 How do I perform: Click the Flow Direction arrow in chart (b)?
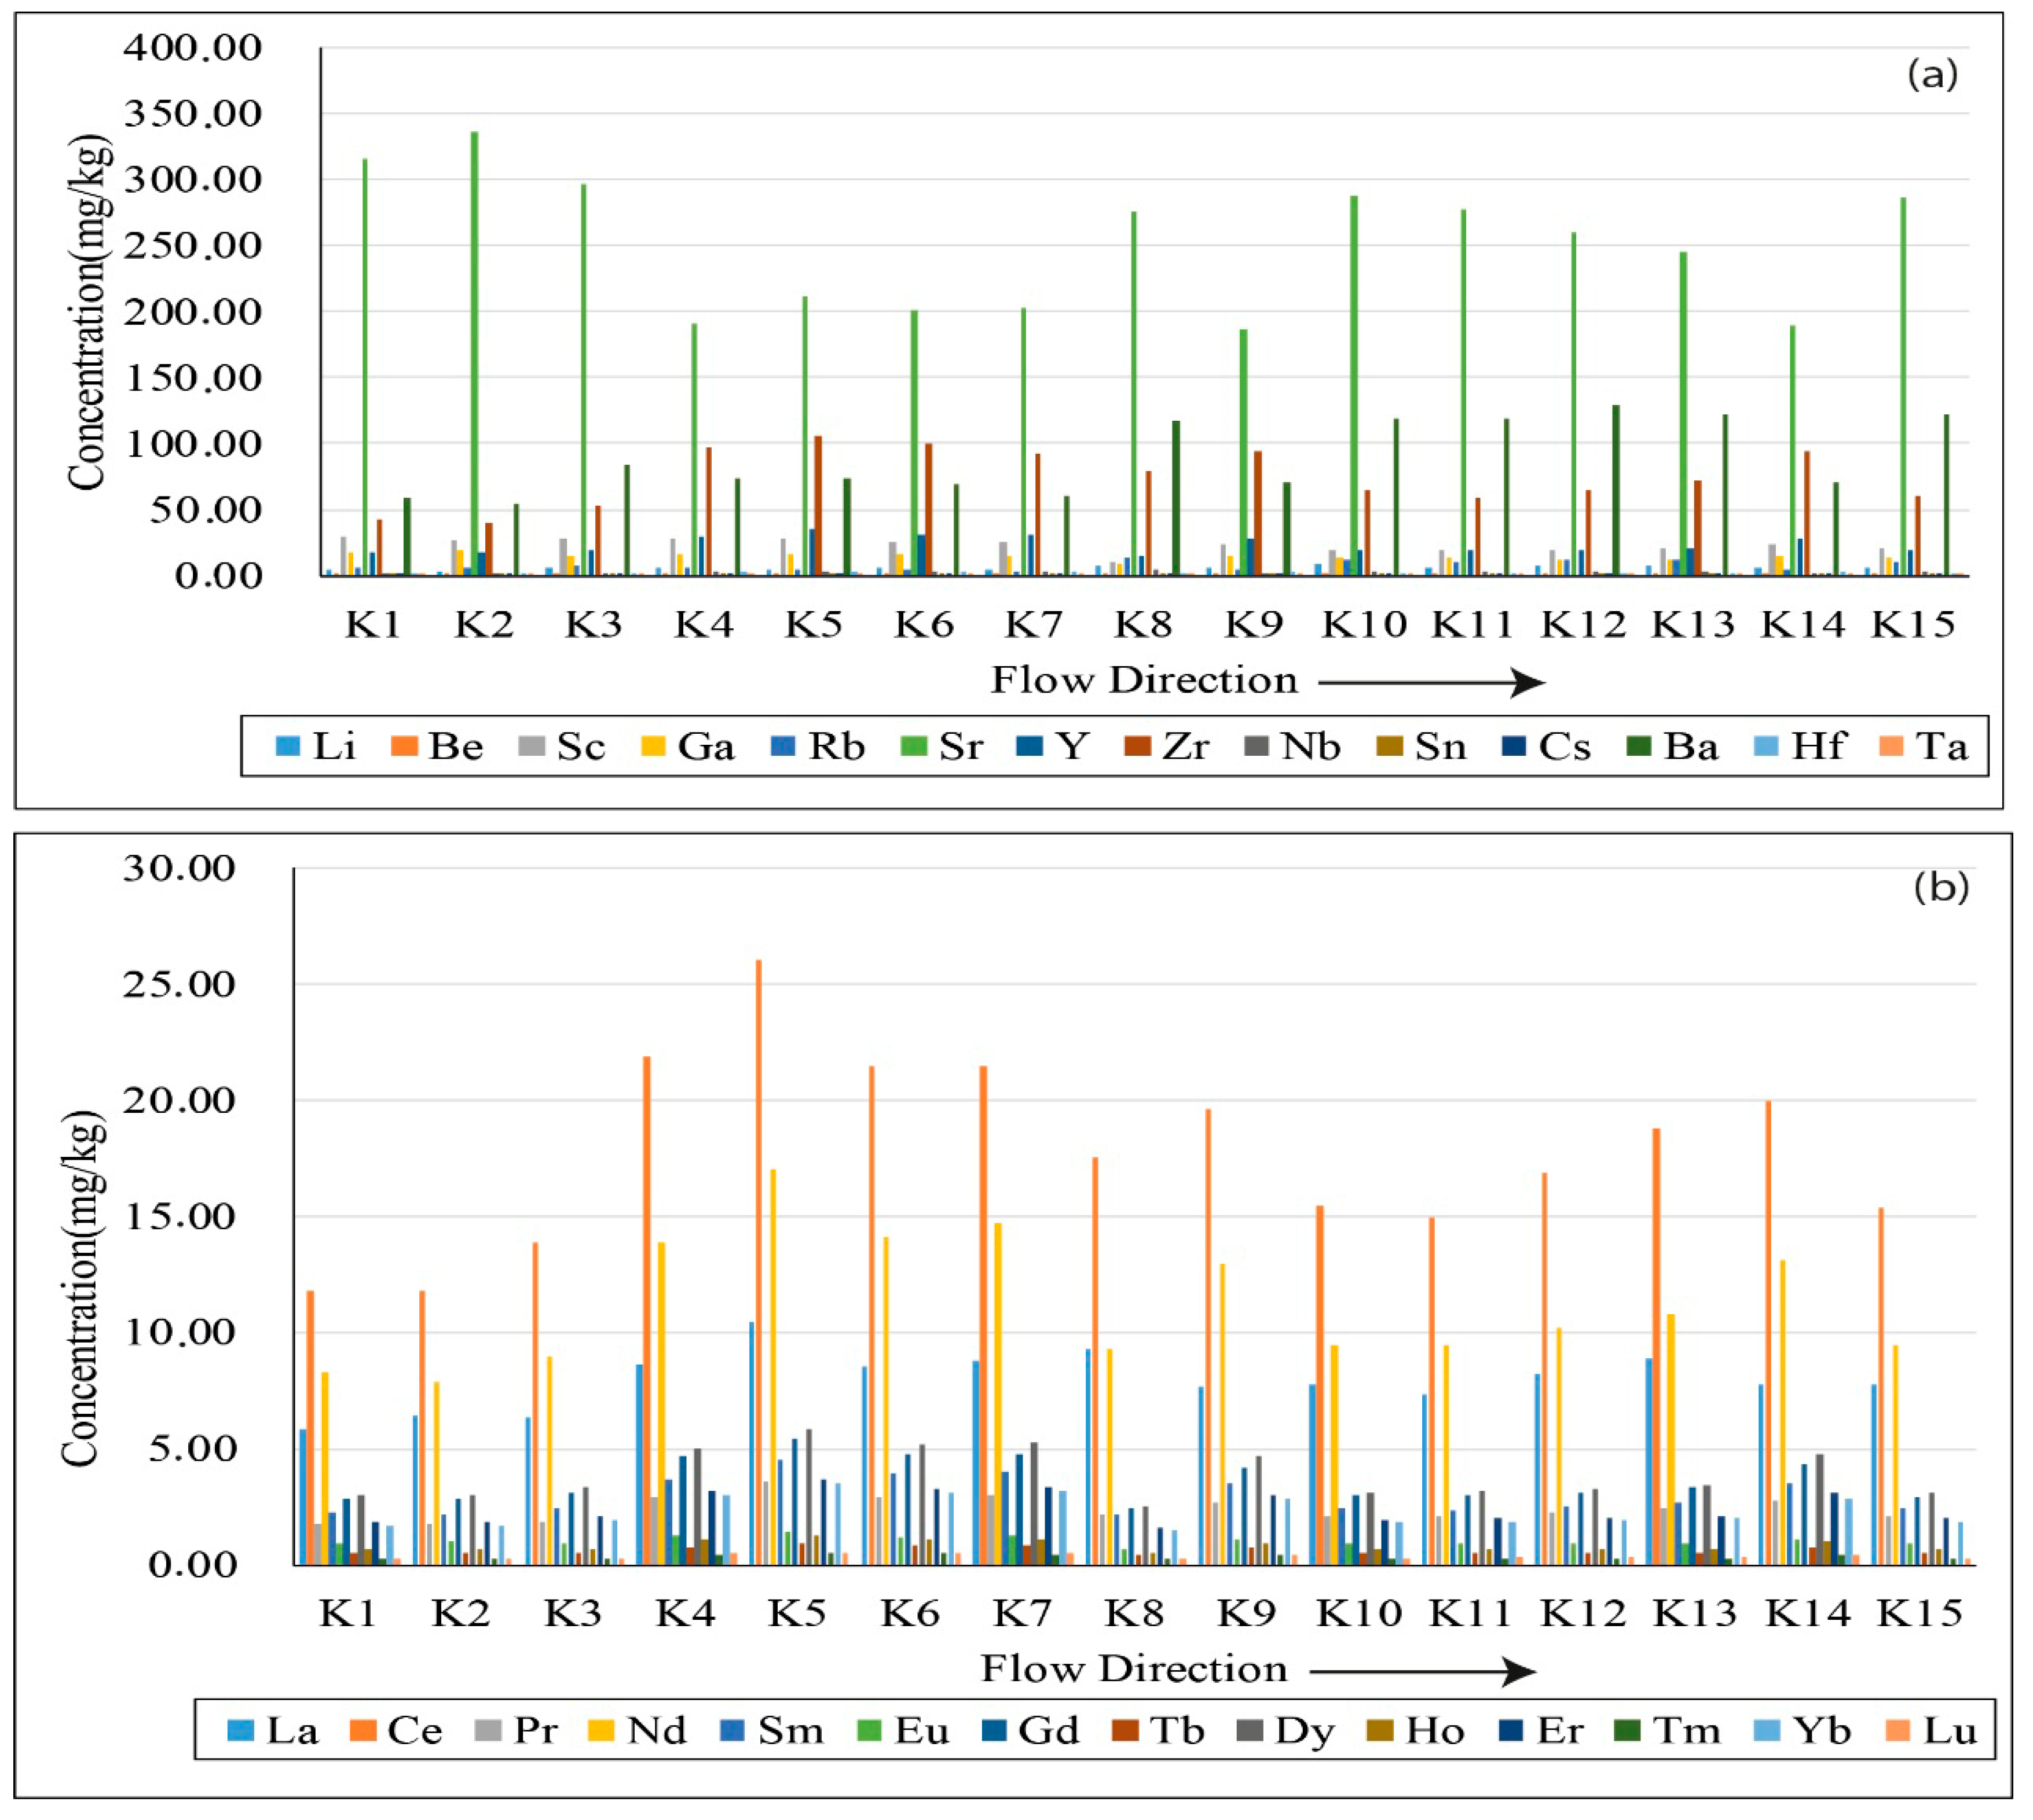1422,1671
